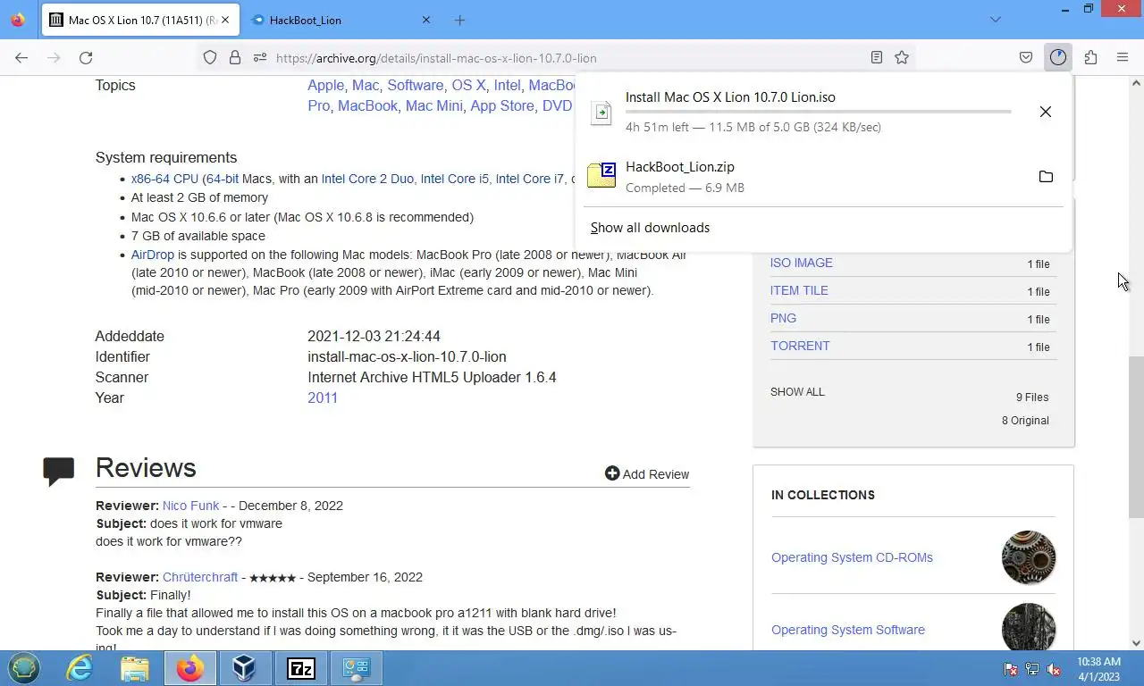The image size is (1144, 686).
Task: Close the Mac OS X Lion tab
Action: [224, 20]
